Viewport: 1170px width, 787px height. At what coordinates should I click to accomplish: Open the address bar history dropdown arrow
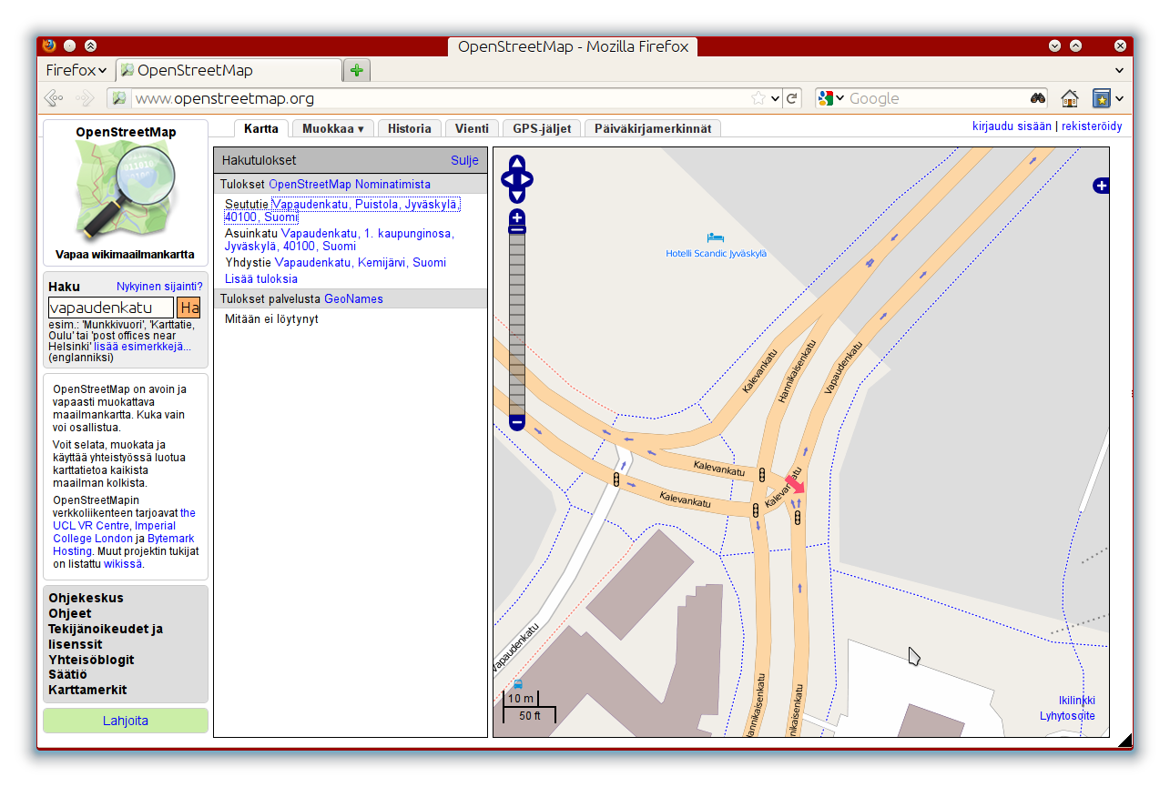click(x=775, y=98)
